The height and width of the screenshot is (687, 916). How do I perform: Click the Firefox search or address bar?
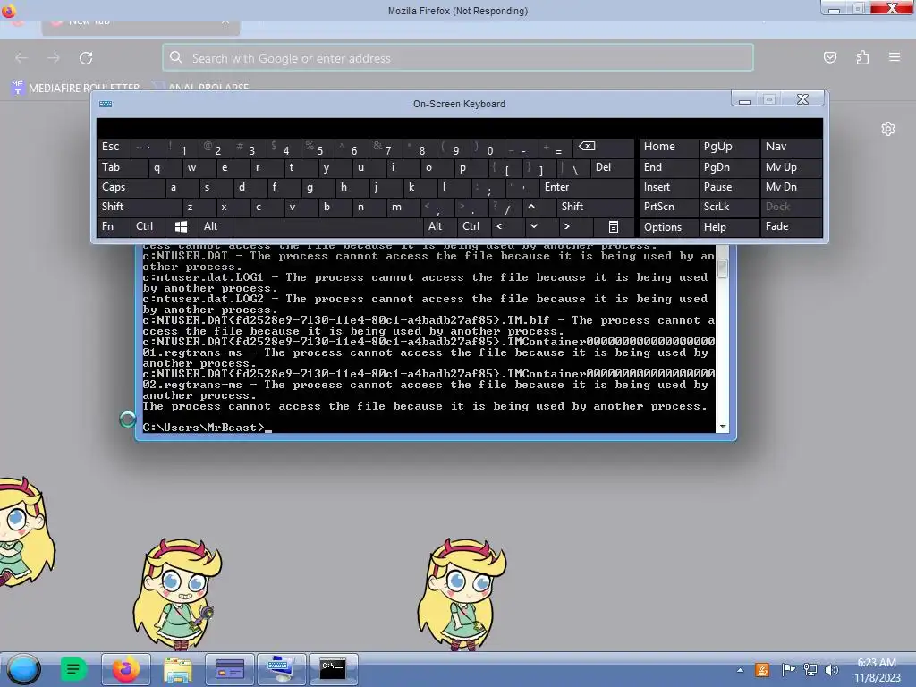click(x=458, y=58)
